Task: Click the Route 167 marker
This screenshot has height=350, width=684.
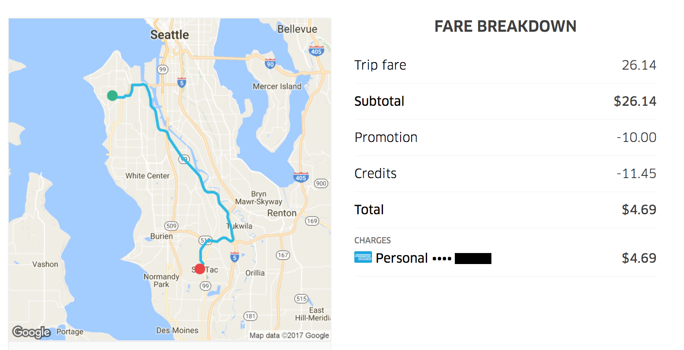Action: click(x=283, y=255)
